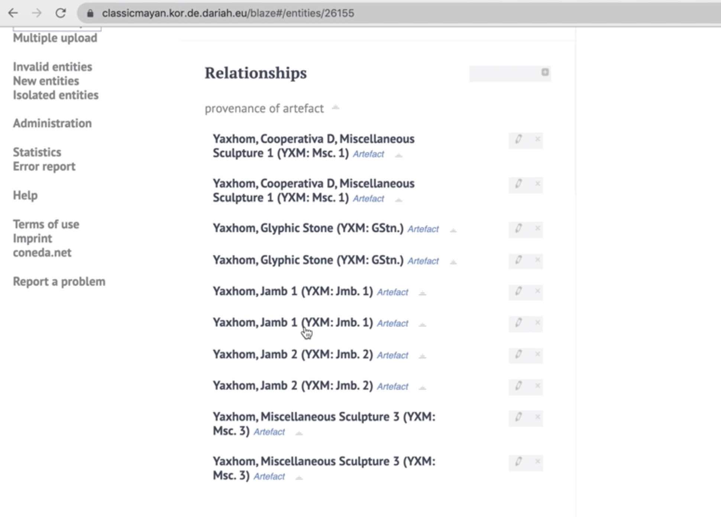Open the Administration menu item
Screen dimensions: 721x517
52,123
